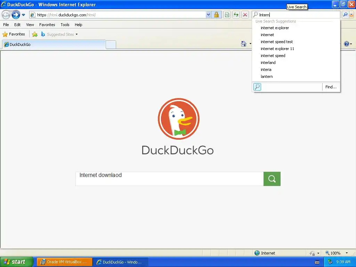Click Add to Favorites Bar icon
The image size is (356, 267).
pyautogui.click(x=35, y=34)
